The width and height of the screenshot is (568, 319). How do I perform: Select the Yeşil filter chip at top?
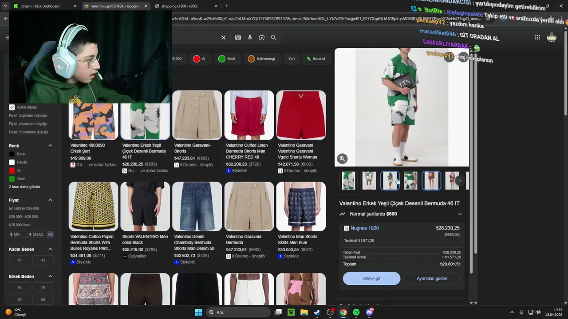[x=226, y=59]
